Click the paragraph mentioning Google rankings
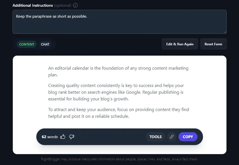Image resolution: width=239 pixels, height=165 pixels. 116,92
